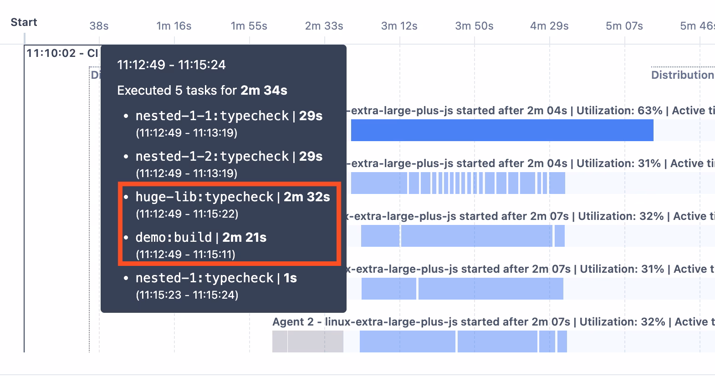
Task: Click the 3m 50s time axis marker
Action: point(474,26)
